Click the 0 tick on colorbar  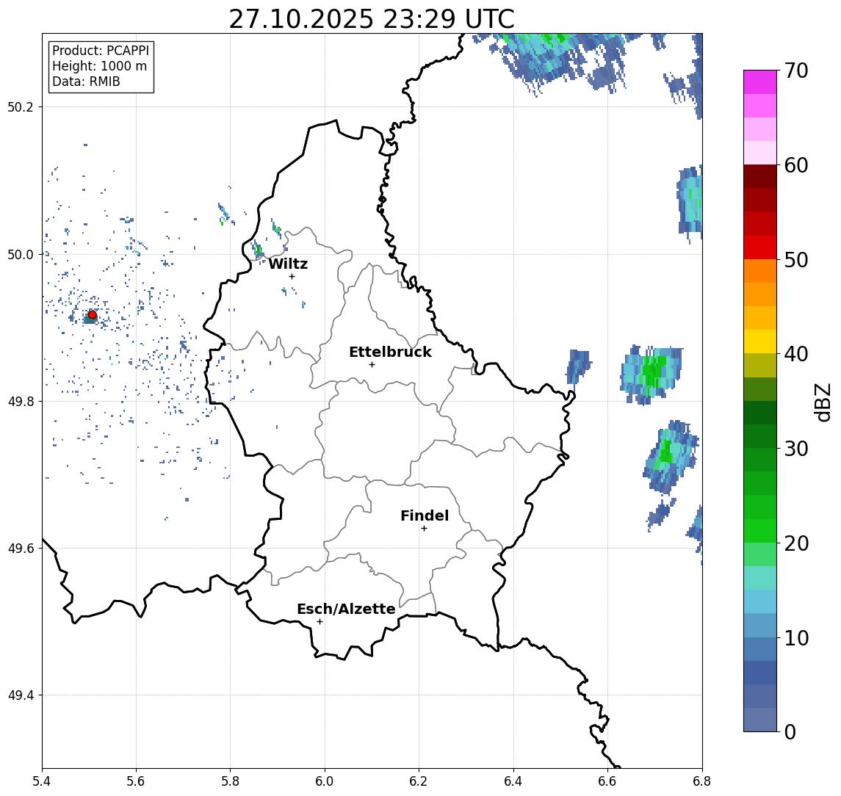pos(790,731)
